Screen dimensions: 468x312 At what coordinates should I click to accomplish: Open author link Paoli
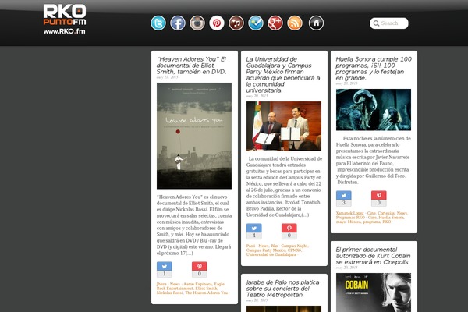(250, 246)
